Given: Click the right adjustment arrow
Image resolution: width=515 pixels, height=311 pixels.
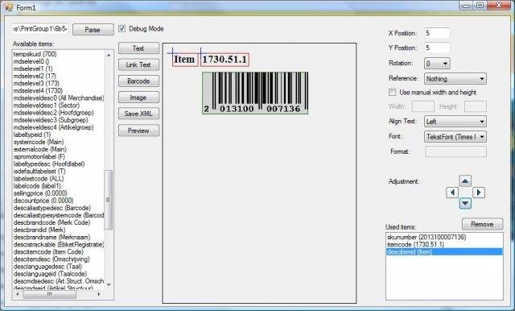Looking at the screenshot, I should pos(479,193).
